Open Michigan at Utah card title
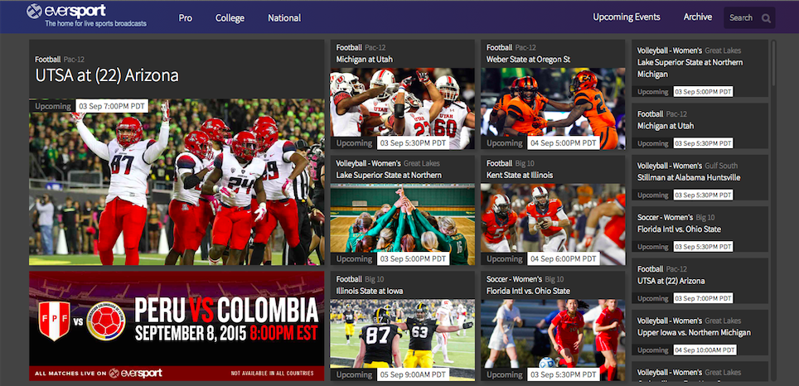Viewport: 799px width, 386px height. 365,60
